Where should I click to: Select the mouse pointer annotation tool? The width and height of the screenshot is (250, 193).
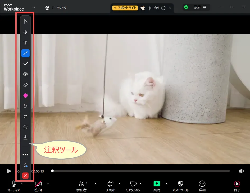[25, 21]
